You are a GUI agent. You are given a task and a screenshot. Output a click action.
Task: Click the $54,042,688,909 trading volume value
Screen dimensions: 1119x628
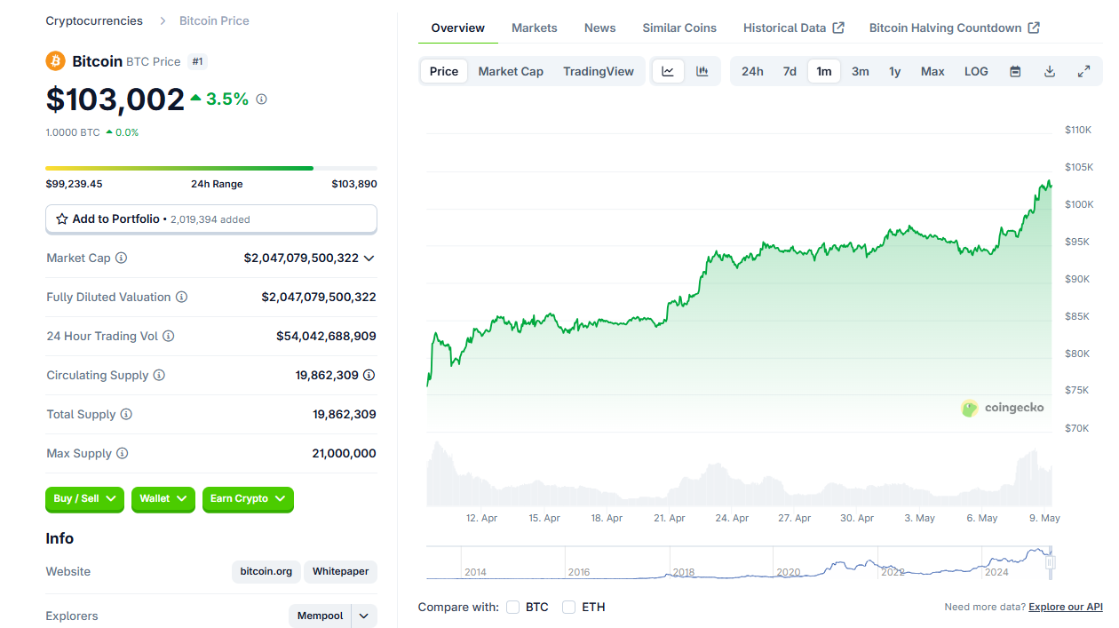326,336
